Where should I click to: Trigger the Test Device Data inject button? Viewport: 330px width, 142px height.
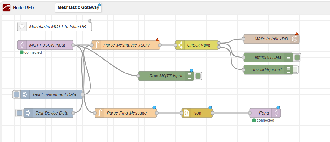point(19,113)
